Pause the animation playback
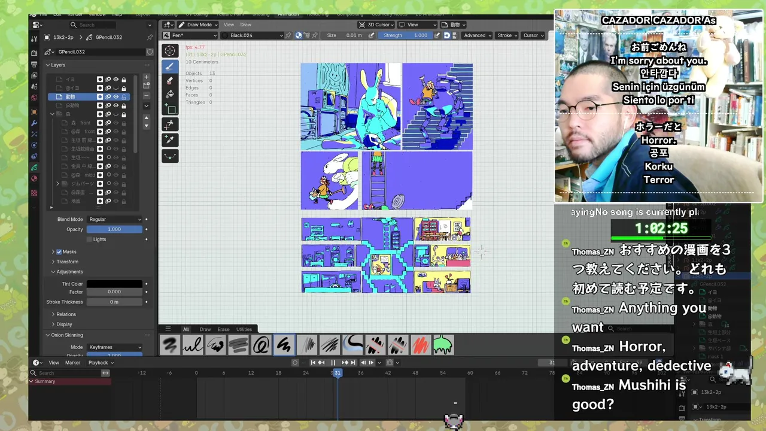Viewport: 766px width, 431px height. point(333,362)
